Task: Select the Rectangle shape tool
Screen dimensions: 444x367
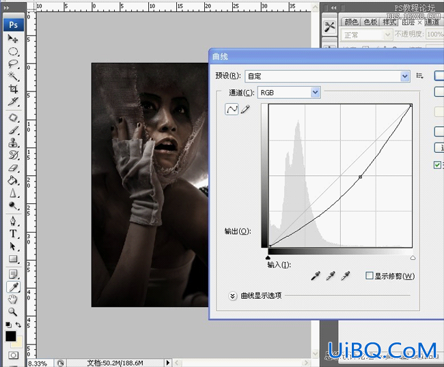Action: click(x=13, y=259)
